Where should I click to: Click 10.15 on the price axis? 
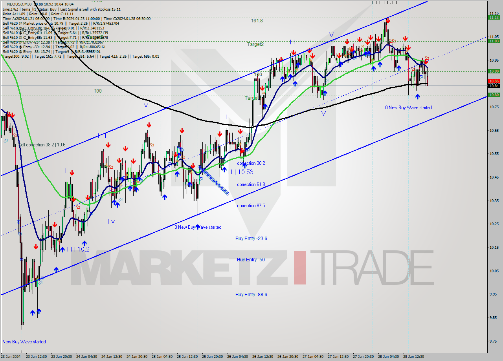click(494, 247)
